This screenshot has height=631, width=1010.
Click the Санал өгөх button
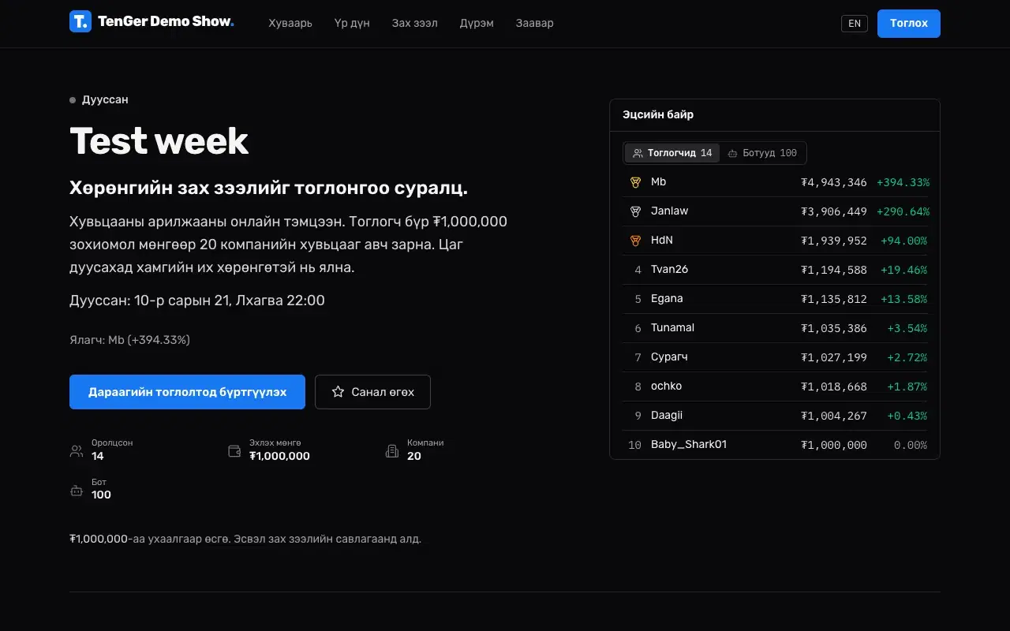pos(372,392)
